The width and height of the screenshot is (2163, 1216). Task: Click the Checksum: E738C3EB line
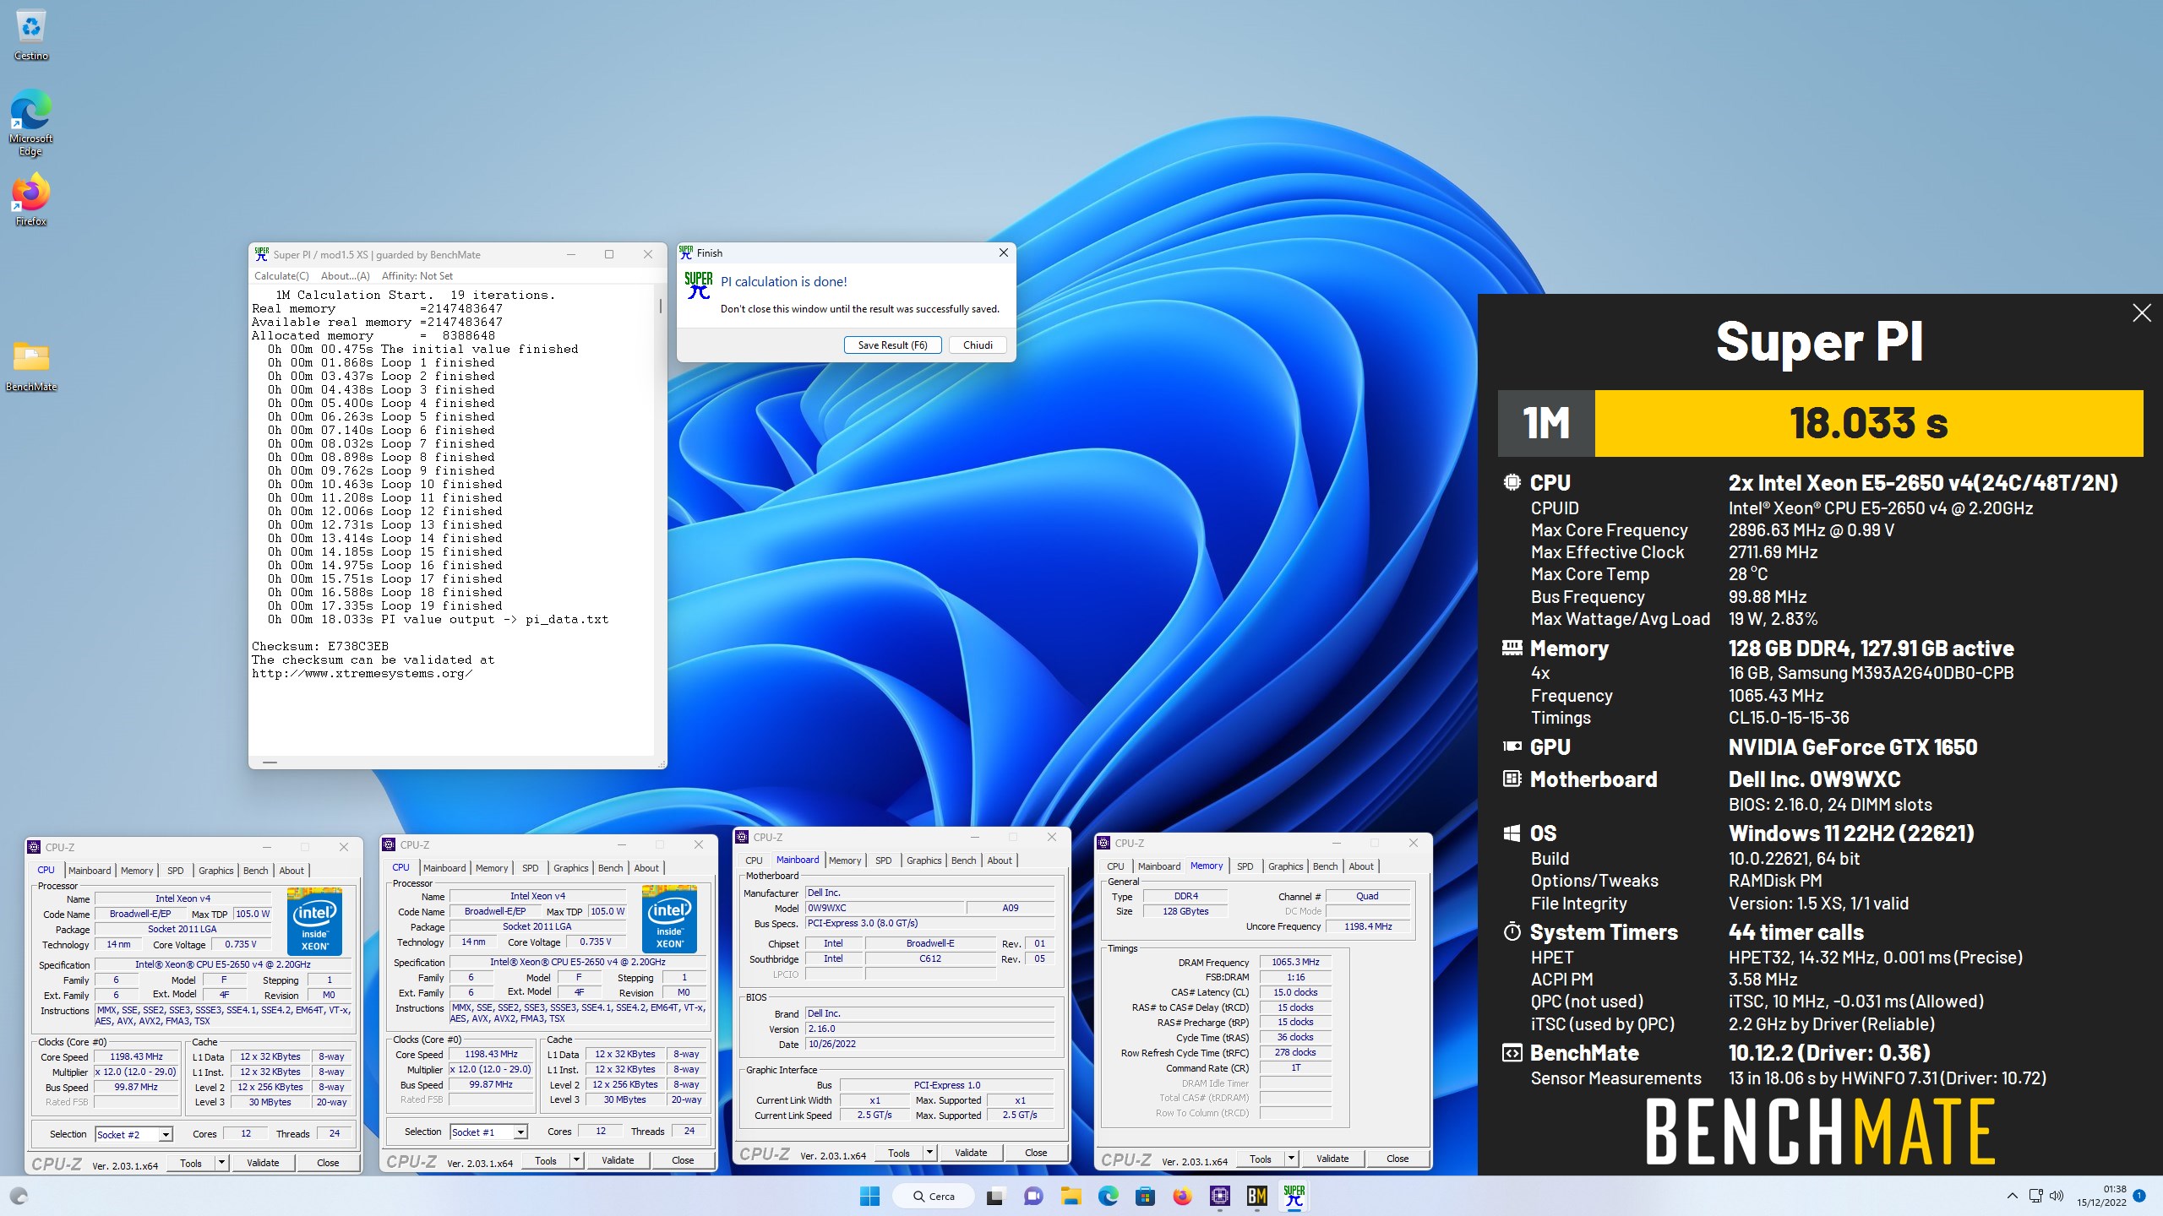[320, 646]
